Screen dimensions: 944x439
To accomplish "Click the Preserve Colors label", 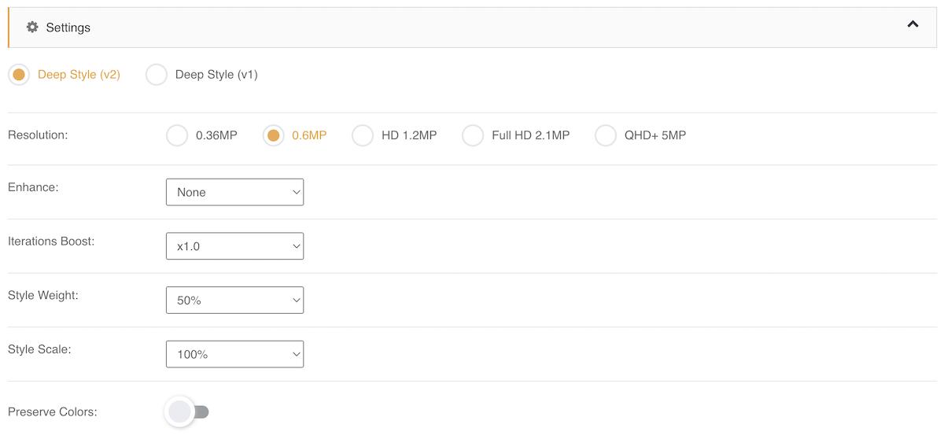I will pyautogui.click(x=53, y=411).
